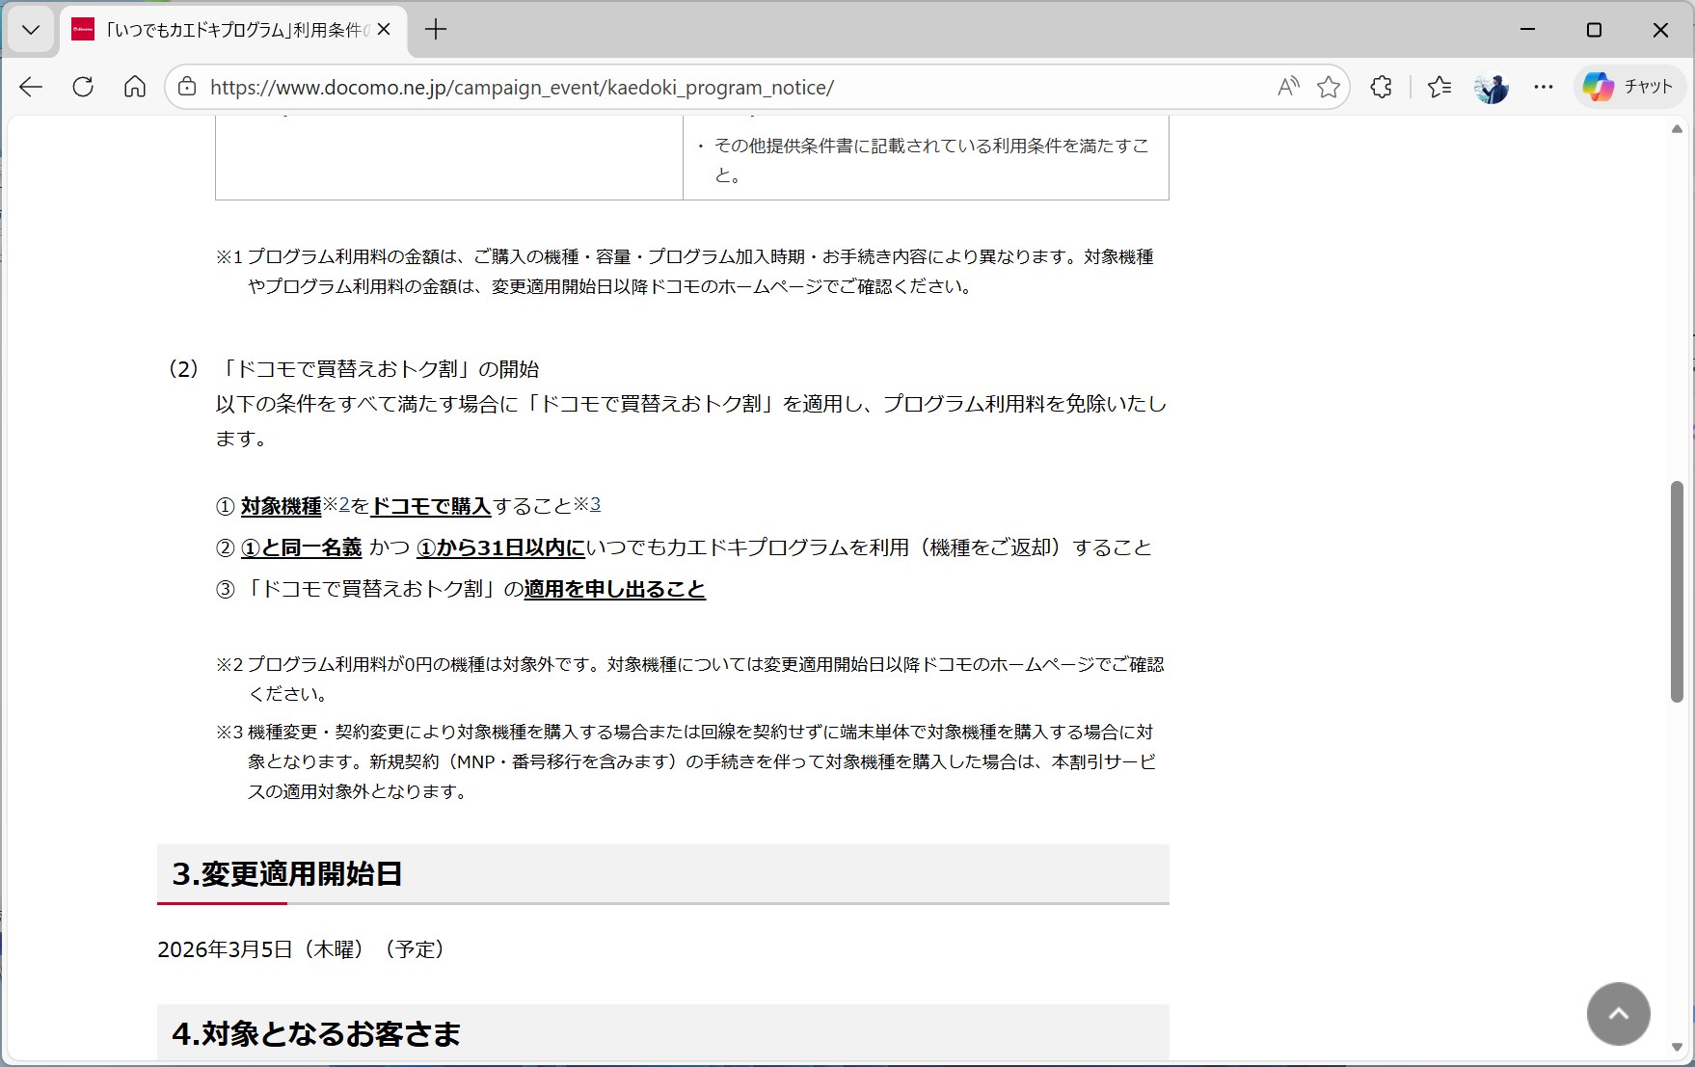Viewport: 1695px width, 1067px height.
Task: Select the 「いつでもカエドキプログラム」利用条件 tab
Action: pos(222,29)
